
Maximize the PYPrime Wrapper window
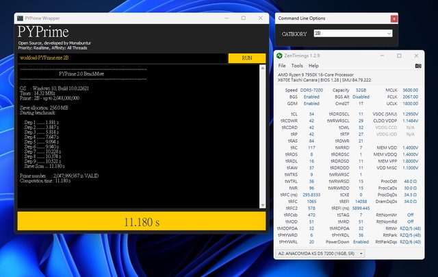coord(244,19)
